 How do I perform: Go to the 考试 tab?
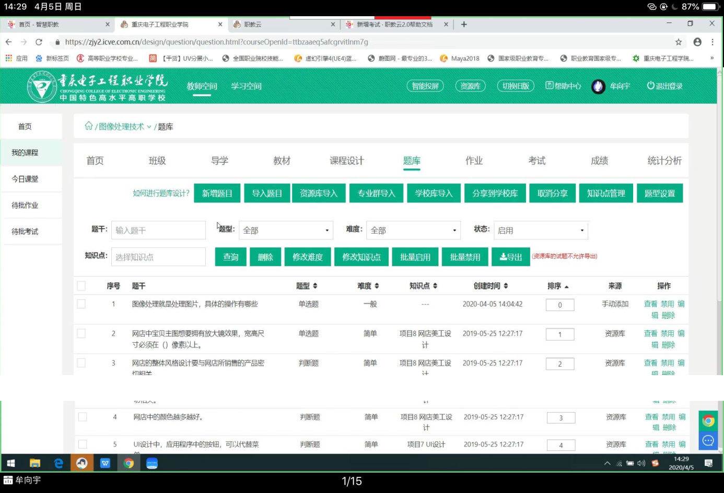point(536,161)
